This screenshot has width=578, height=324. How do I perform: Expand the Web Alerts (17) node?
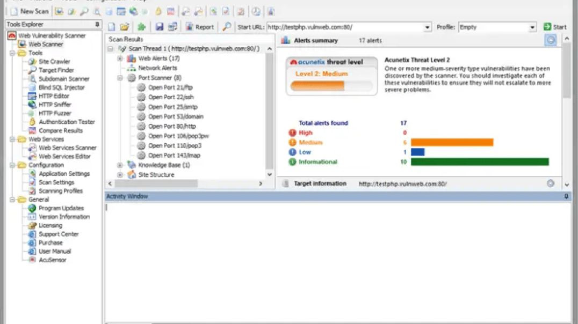120,58
